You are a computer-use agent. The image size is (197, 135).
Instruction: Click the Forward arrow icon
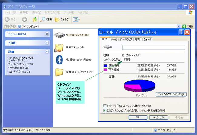pos(24,19)
